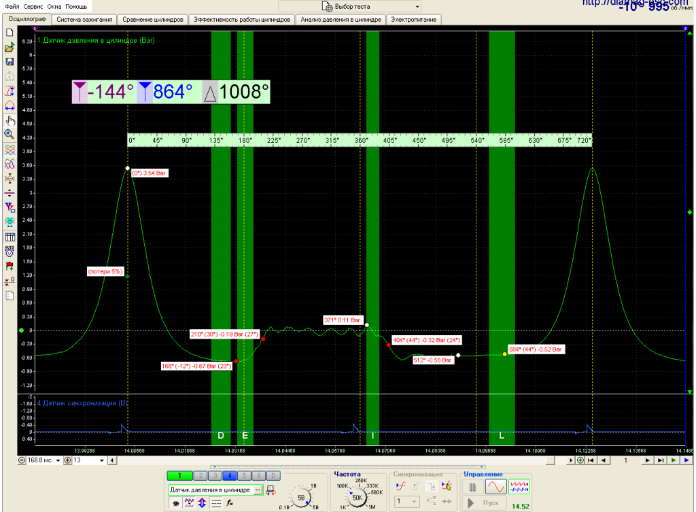The height and width of the screenshot is (512, 696).
Task: Select the magnifier zoom tool
Action: 10,135
